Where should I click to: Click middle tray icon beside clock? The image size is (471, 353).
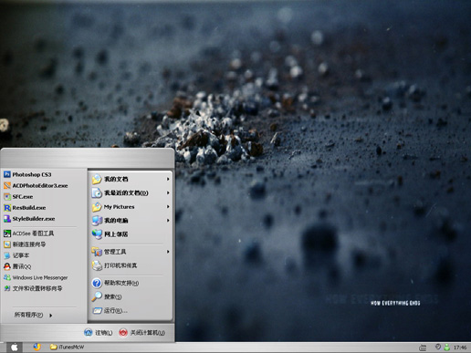438,347
